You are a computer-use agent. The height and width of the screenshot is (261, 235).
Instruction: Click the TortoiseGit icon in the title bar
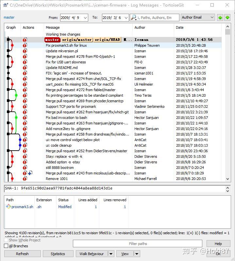6,5
